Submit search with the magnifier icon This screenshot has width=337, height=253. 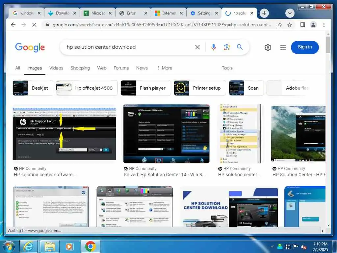pos(240,47)
